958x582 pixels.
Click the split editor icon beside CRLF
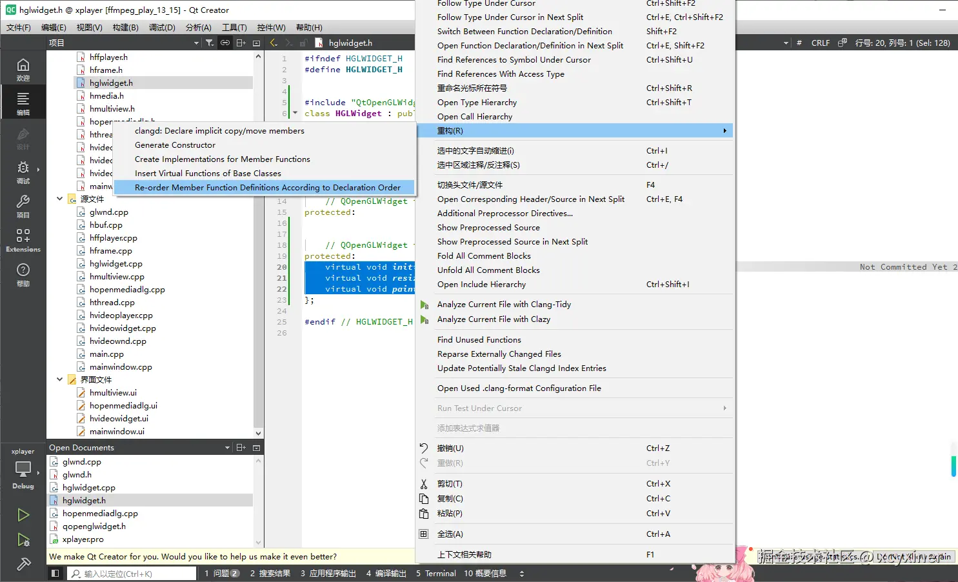click(x=842, y=43)
